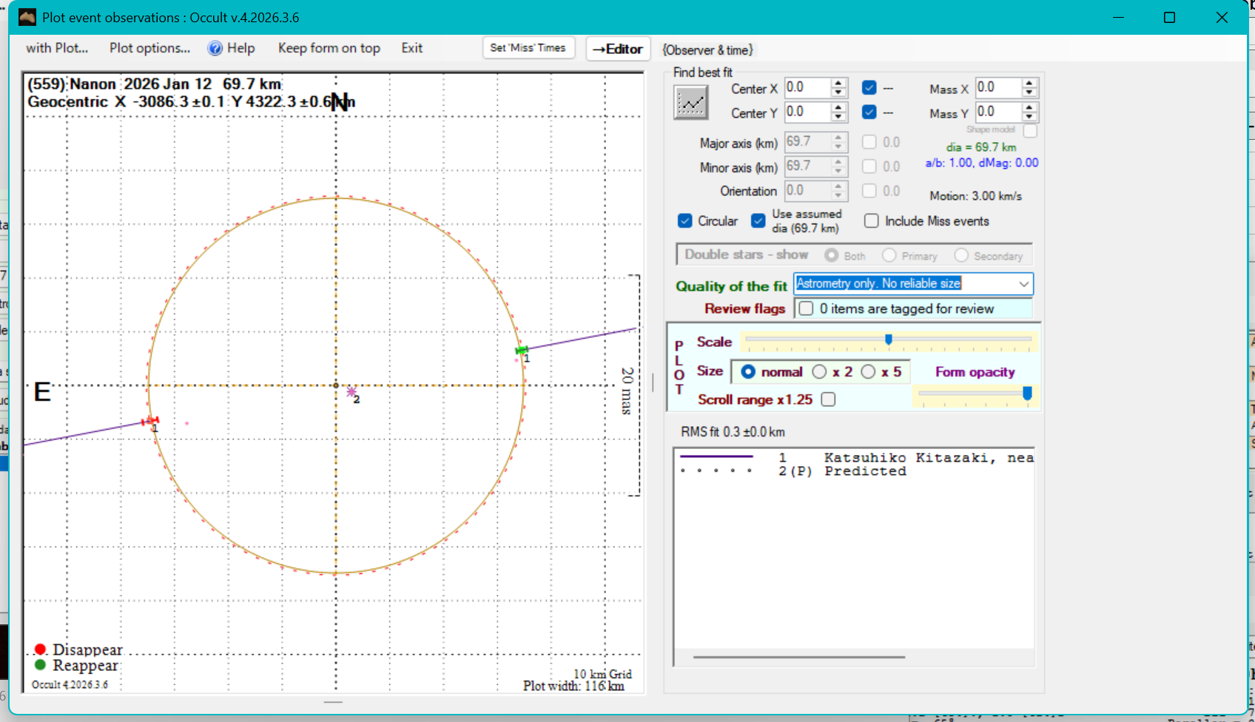Open the Plot options... menu
The image size is (1255, 722).
coord(149,48)
